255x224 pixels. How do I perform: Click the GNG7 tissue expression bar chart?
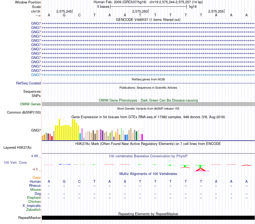click(92, 130)
